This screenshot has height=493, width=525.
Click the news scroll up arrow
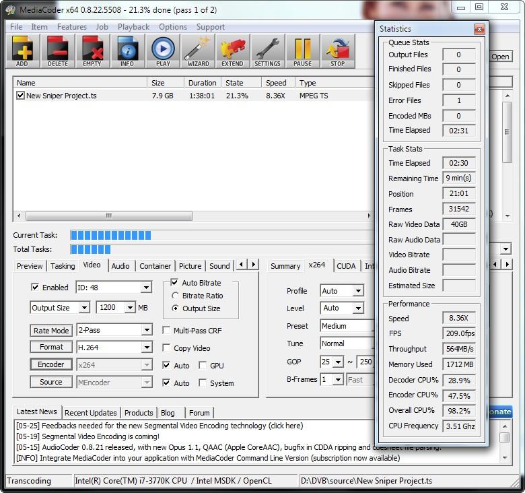505,426
